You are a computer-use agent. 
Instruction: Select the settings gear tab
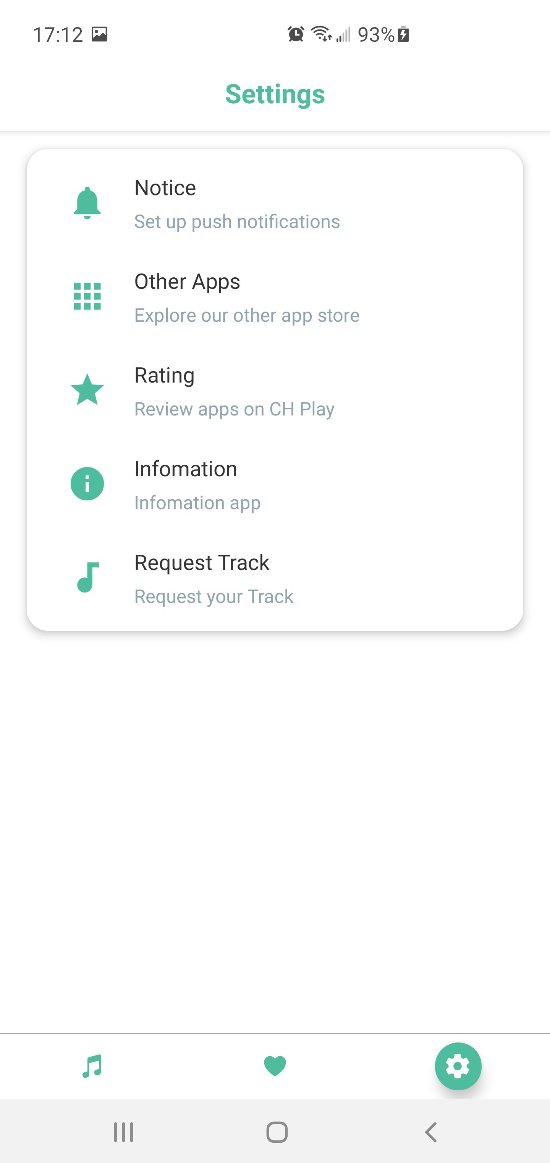(458, 1066)
